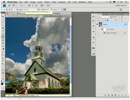
Task: Toggle lock transparent pixels
Action: coord(101,20)
